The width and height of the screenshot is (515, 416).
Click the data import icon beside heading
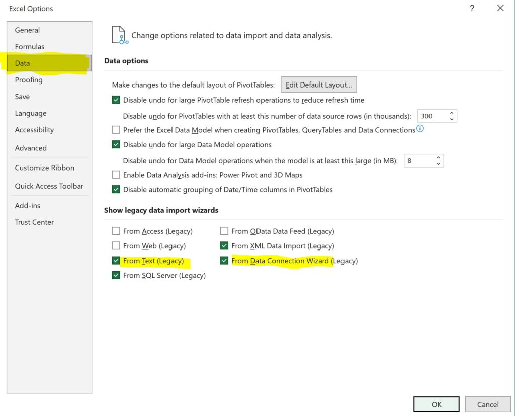(x=120, y=35)
